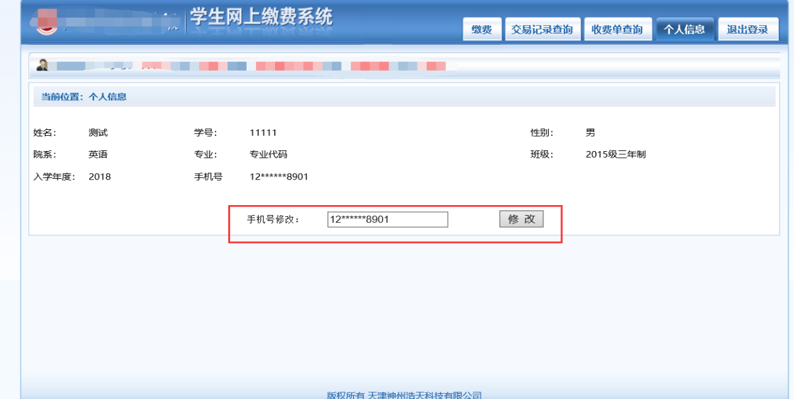Screen dimensions: 794x399
Task: Click the gender value 男
Action: [x=590, y=133]
